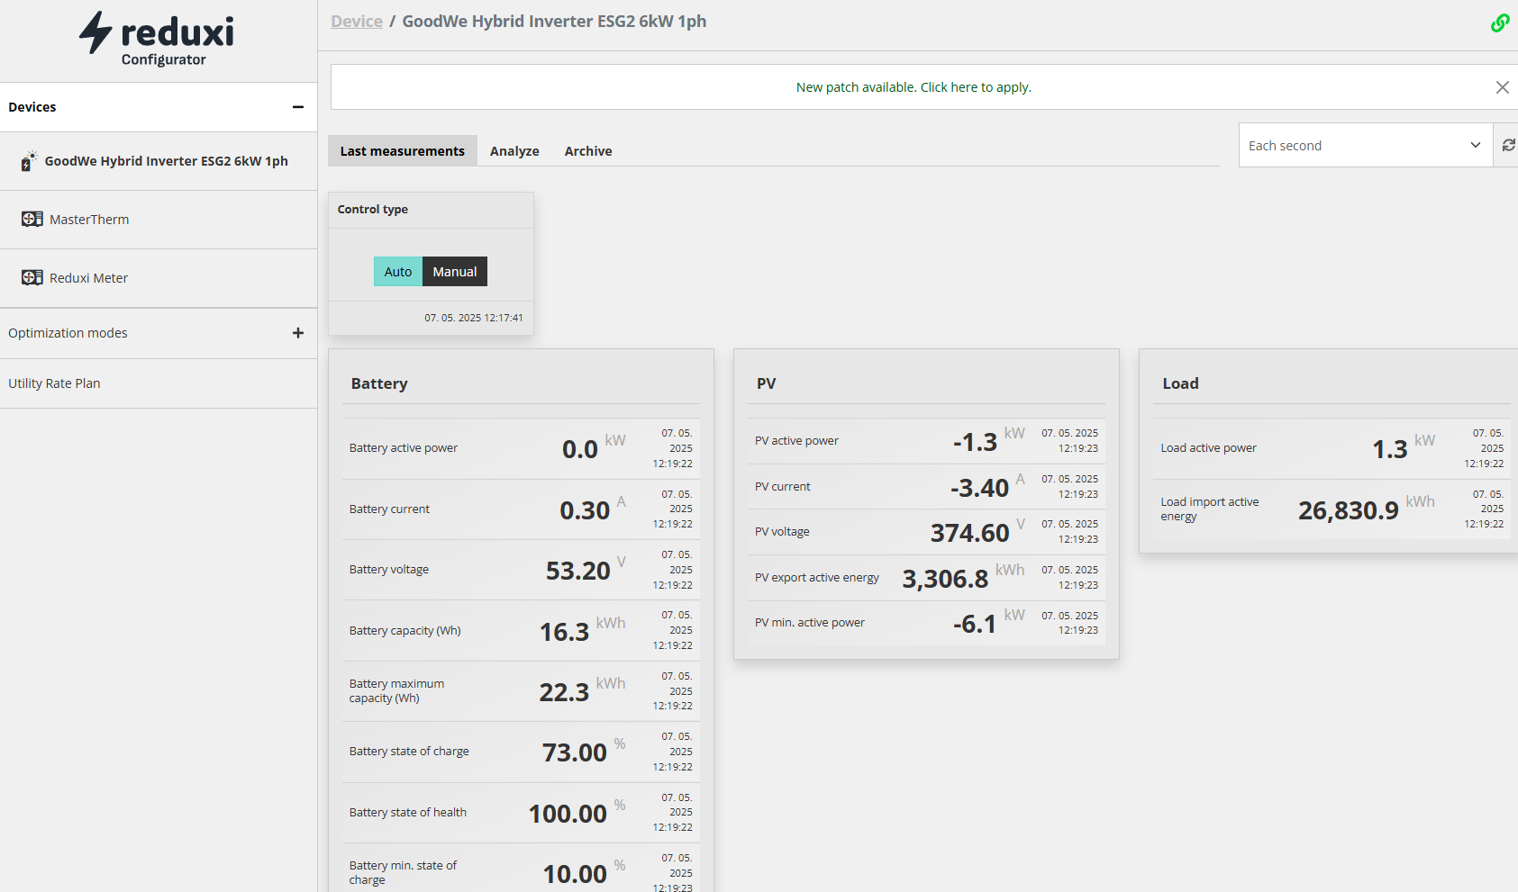Open the Last measurements tab
This screenshot has width=1518, height=892.
coord(403,151)
